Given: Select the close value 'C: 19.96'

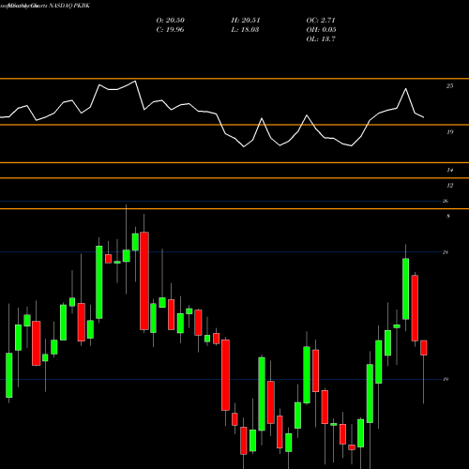Looking at the screenshot, I should click(170, 30).
